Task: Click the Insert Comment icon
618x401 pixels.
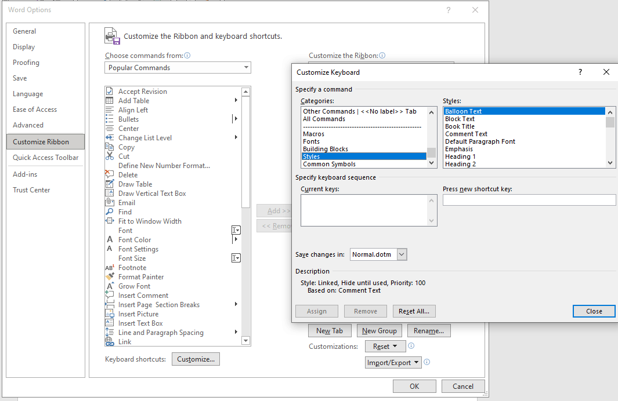Action: [x=110, y=295]
